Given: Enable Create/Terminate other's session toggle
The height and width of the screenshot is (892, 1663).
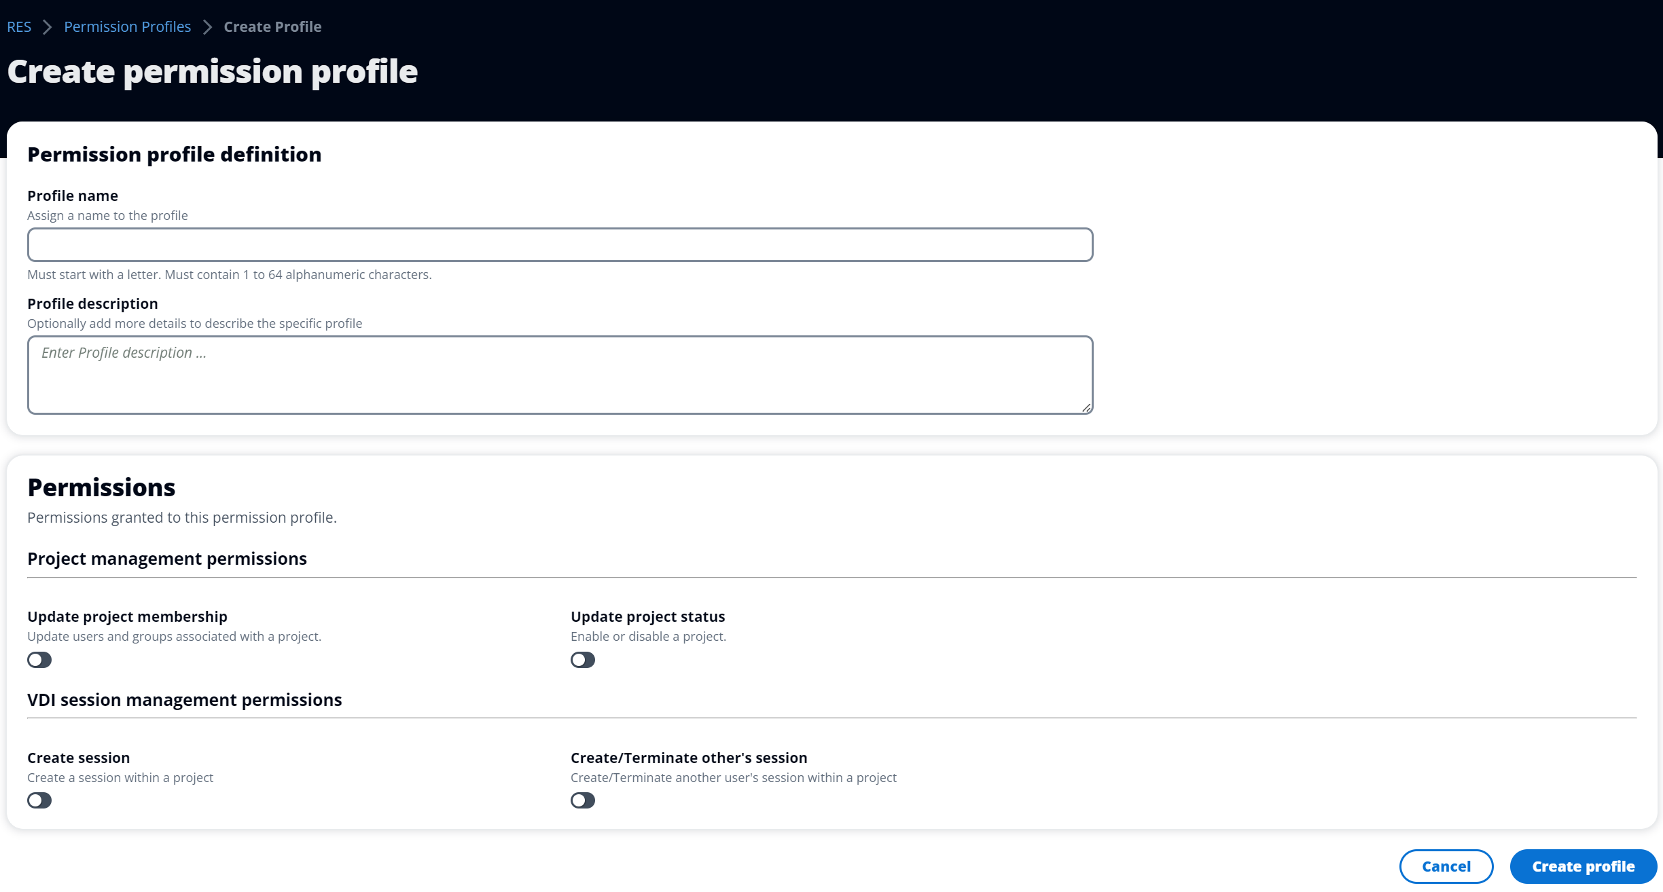Looking at the screenshot, I should [x=582, y=800].
